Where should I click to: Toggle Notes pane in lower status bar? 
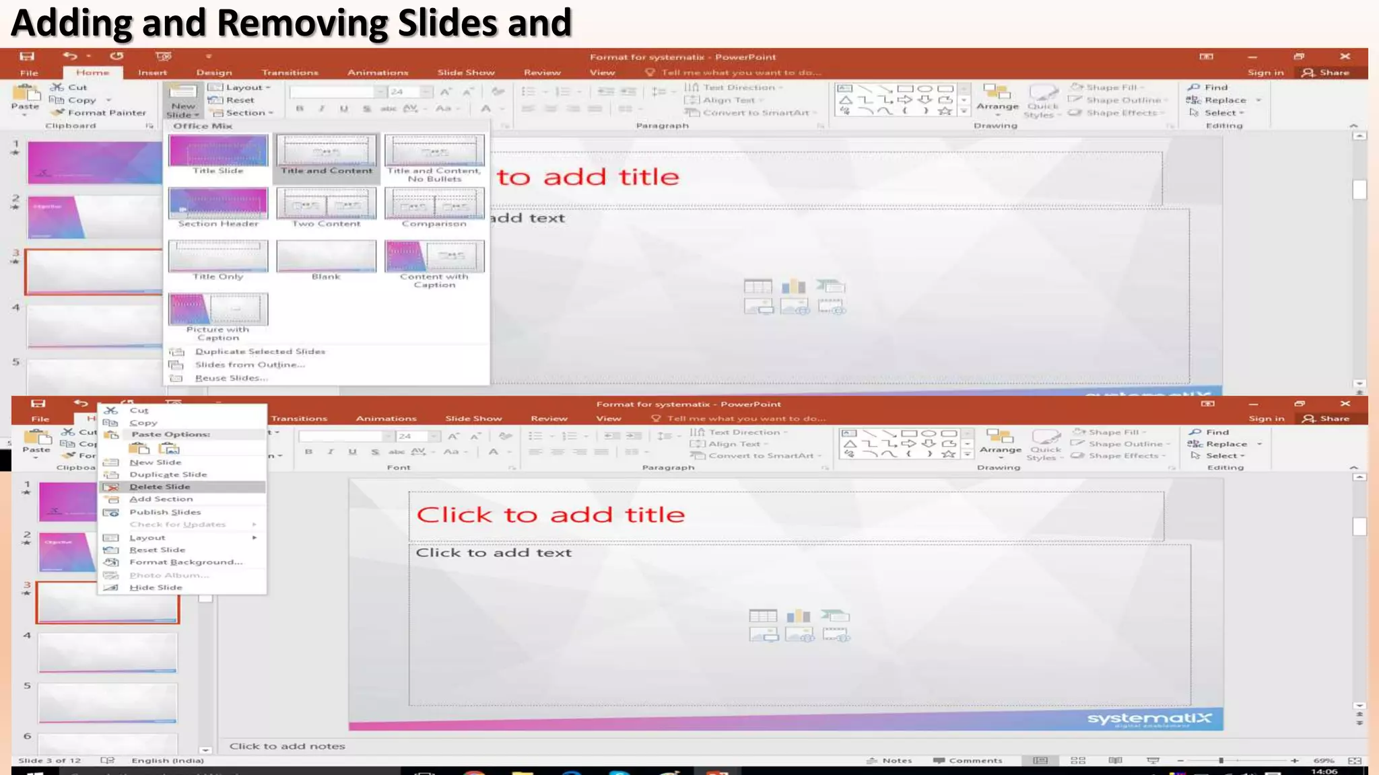click(x=889, y=760)
